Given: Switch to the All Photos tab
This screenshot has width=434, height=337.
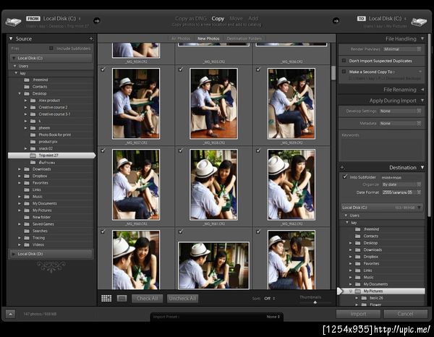Looking at the screenshot, I should coord(181,38).
